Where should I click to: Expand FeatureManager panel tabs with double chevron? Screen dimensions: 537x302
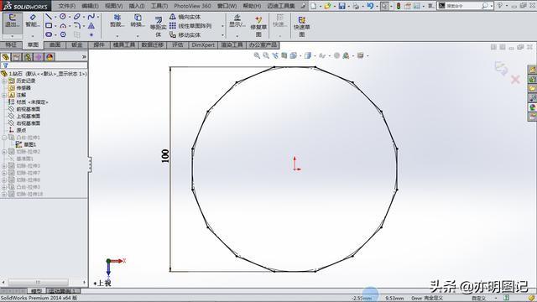[84, 57]
